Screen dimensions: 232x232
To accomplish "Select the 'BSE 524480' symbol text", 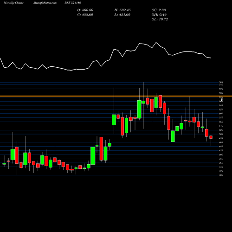I will 73,3.
